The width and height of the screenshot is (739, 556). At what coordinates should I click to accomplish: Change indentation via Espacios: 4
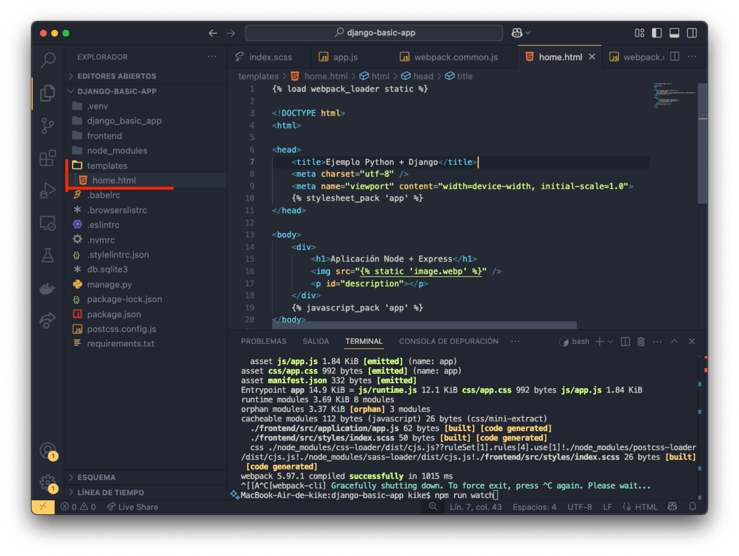[x=535, y=507]
